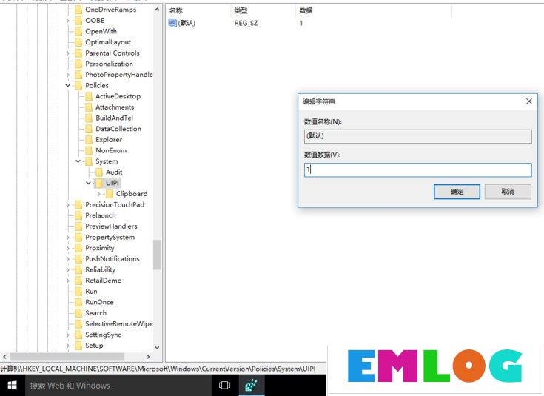
Task: Click the Personalization folder icon
Action: click(x=78, y=64)
